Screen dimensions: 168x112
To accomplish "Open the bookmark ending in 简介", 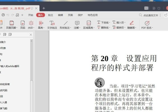I will (x=3, y=42).
